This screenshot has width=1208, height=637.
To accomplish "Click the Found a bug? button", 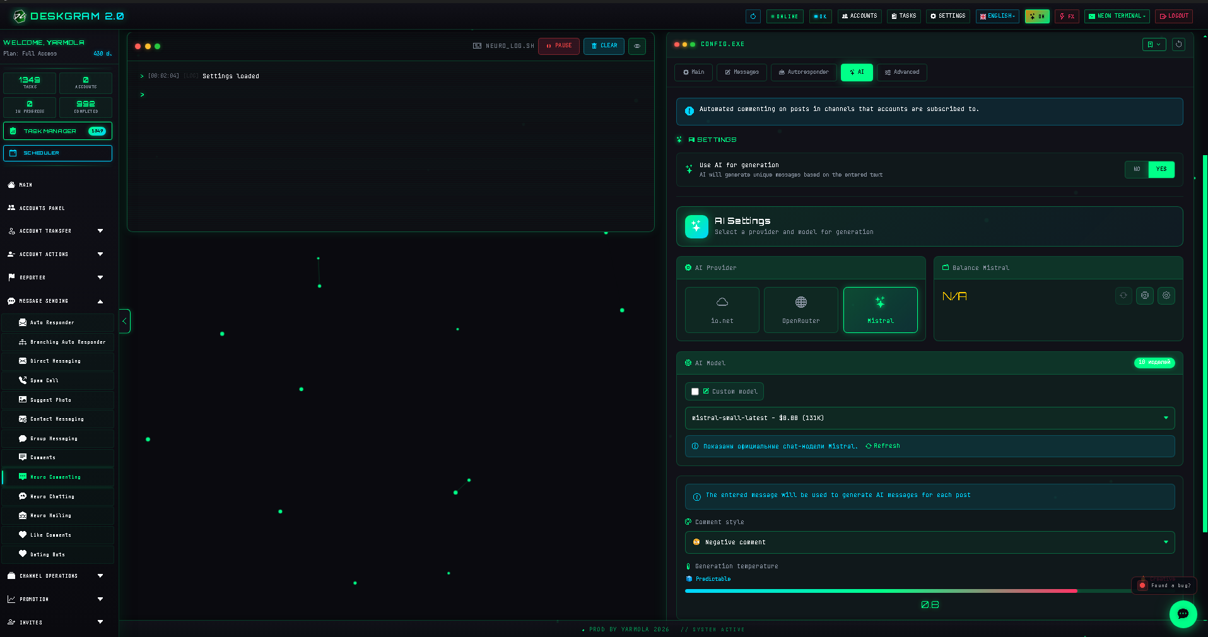I will (x=1164, y=585).
